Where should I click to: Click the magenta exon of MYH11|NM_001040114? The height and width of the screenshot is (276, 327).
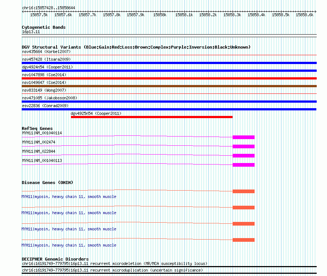[x=244, y=137]
